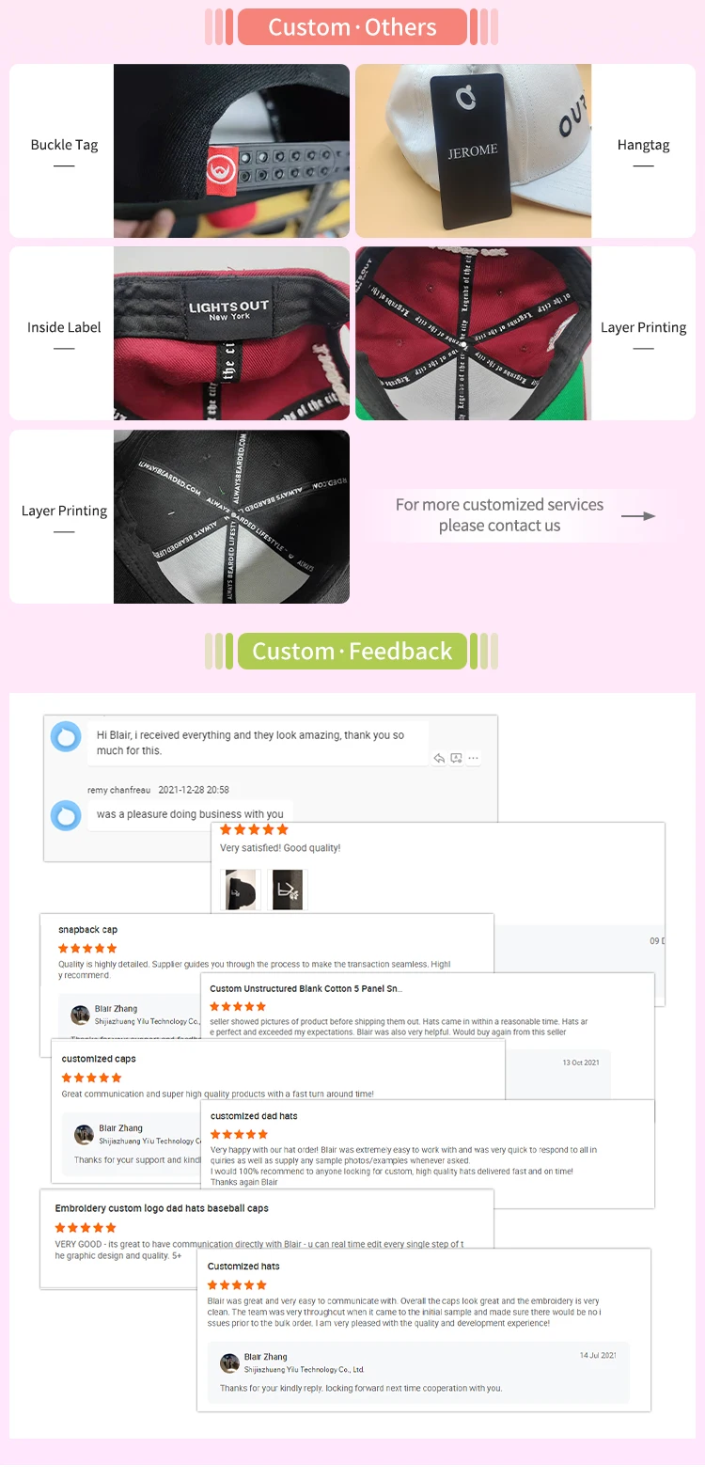Click the 'Embroidery custom logo dad hats baseball caps' title

point(162,1208)
